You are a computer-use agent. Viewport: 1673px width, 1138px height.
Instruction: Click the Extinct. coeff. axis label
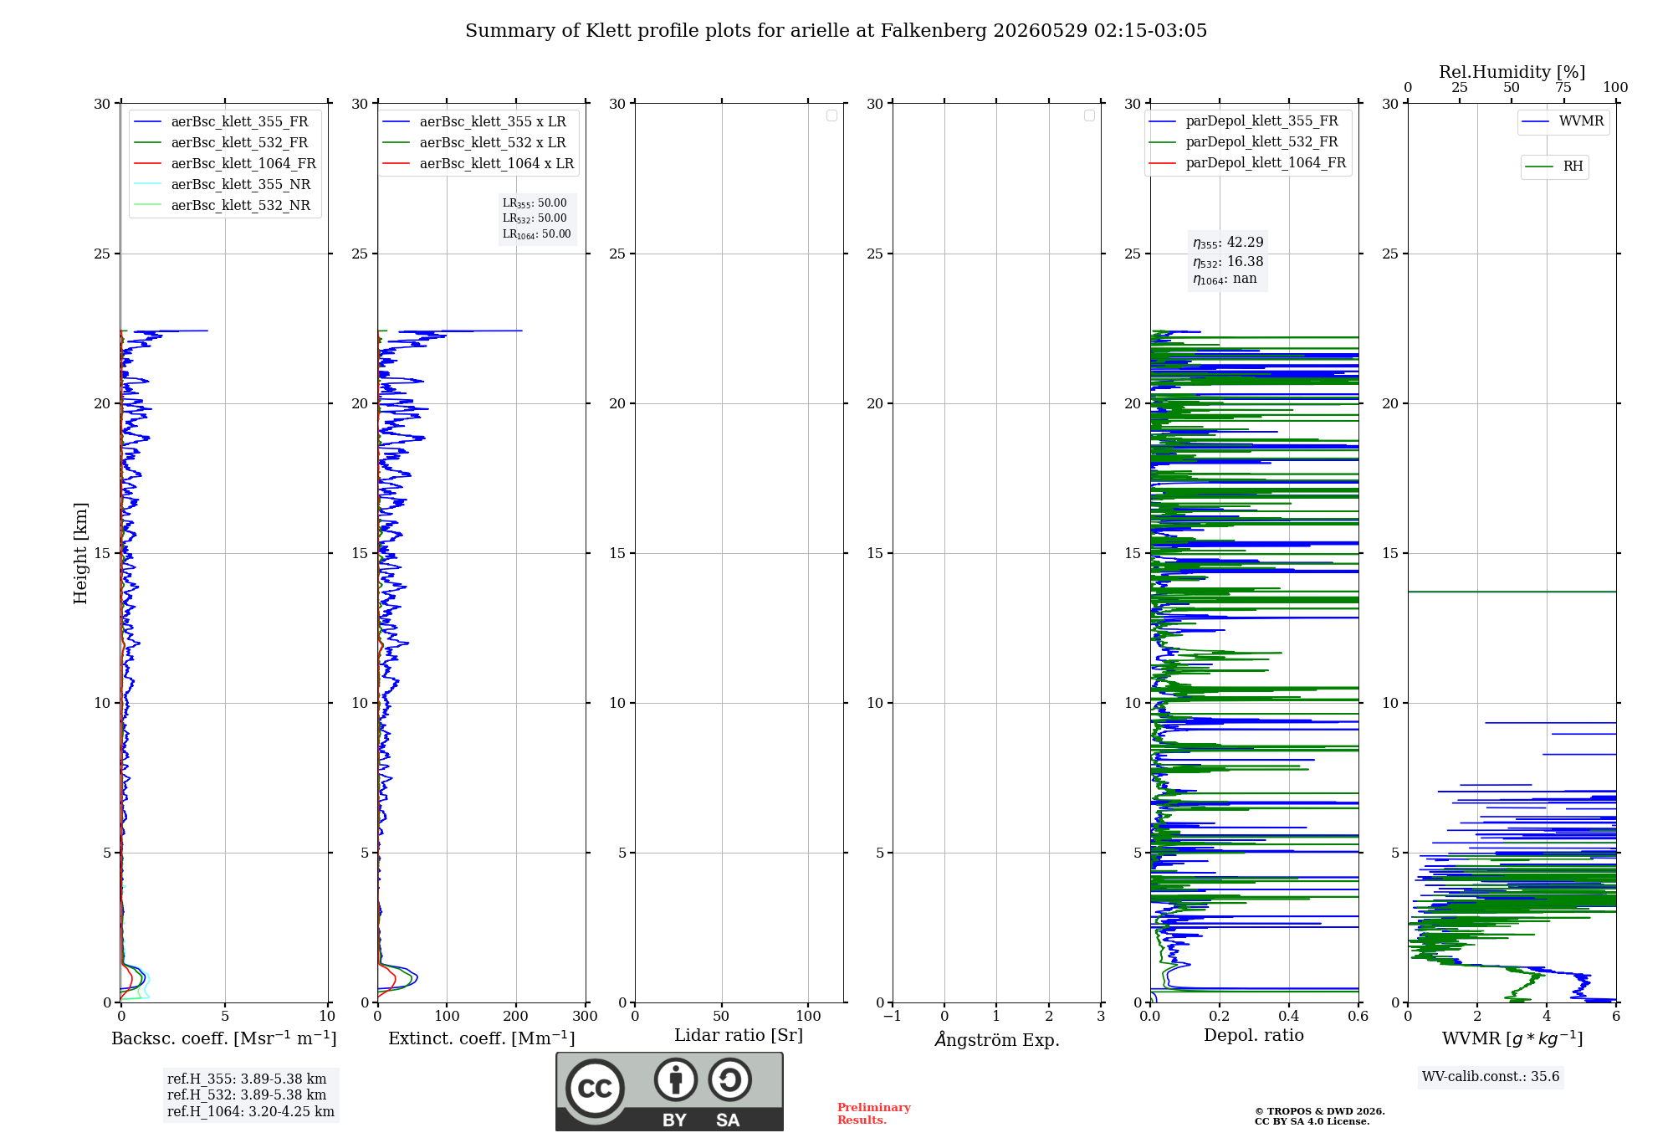pos(482,1038)
